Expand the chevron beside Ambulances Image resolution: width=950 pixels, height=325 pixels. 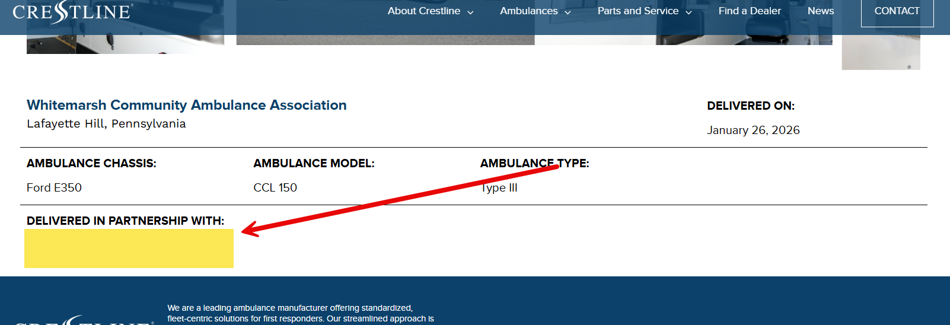click(568, 12)
